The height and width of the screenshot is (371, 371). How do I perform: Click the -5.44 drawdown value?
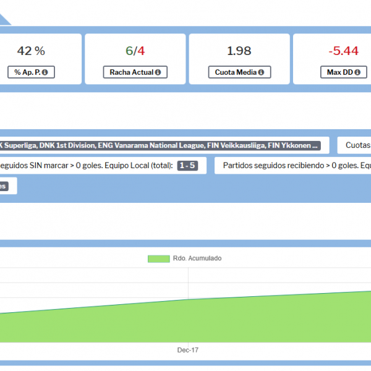coord(344,51)
